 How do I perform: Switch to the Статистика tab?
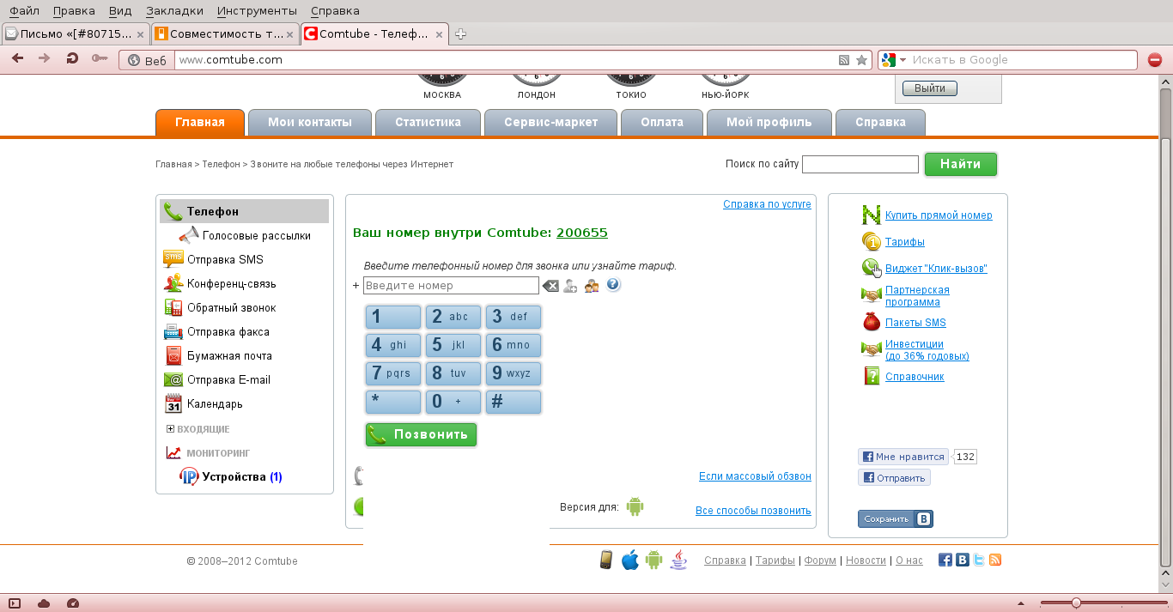(x=428, y=122)
